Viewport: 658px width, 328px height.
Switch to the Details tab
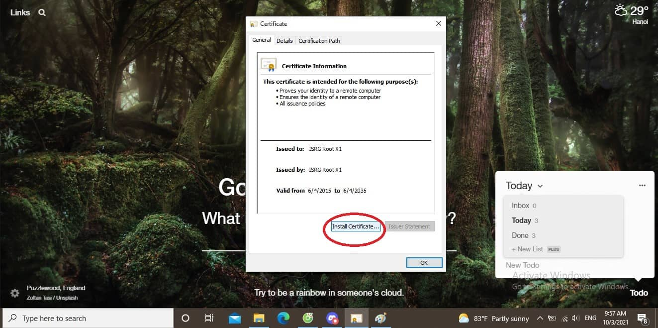[x=284, y=40]
